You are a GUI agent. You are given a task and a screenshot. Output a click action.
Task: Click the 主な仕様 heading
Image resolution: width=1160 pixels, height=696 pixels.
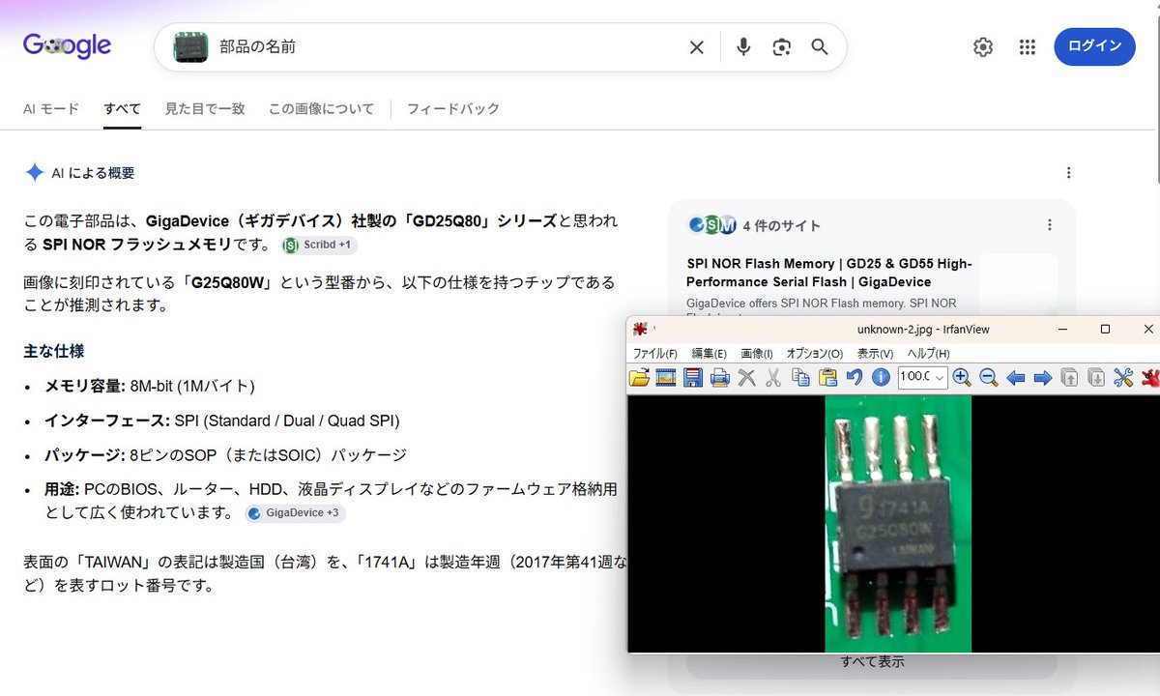pos(53,351)
